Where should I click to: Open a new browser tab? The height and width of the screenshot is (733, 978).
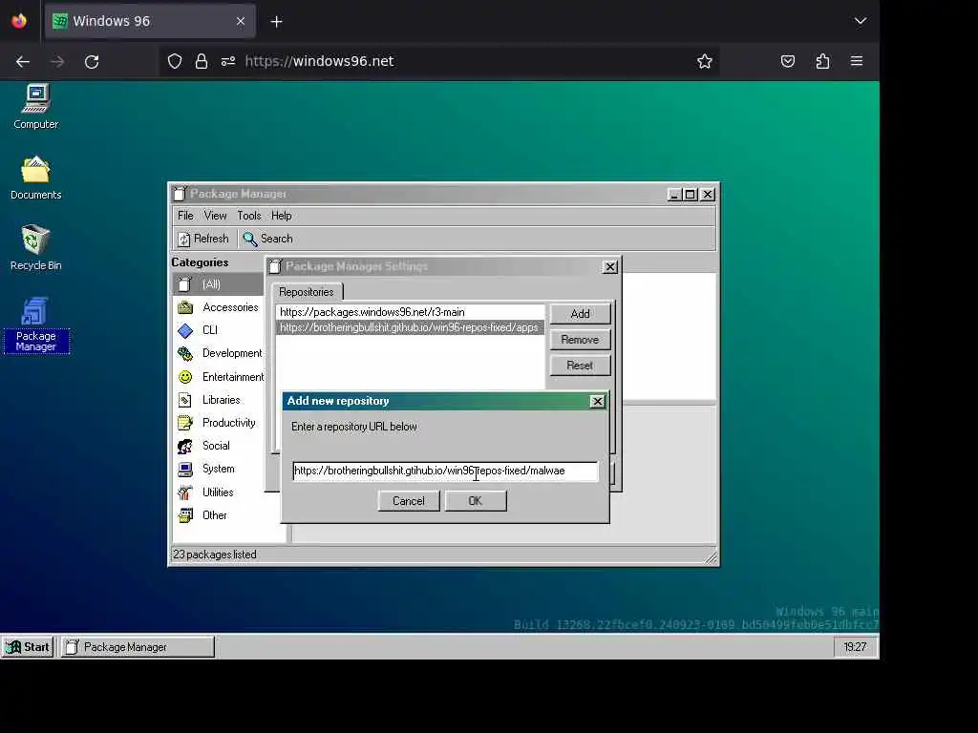tap(276, 22)
